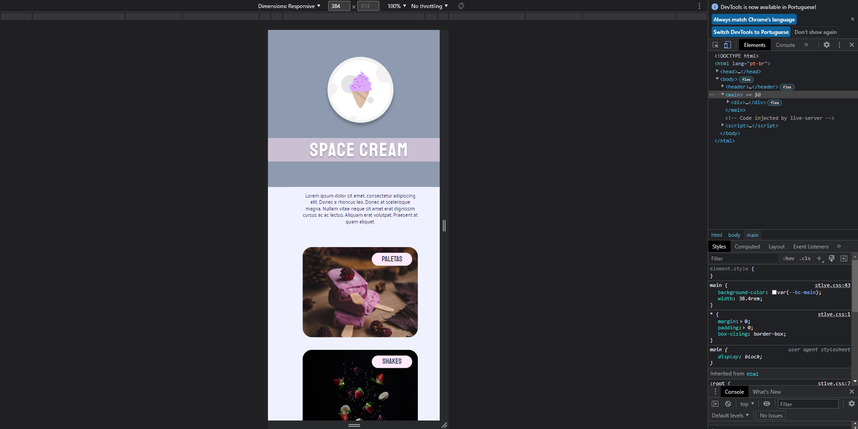The image size is (858, 429).
Task: Open the top JavaScript context dropdown
Action: (x=747, y=404)
